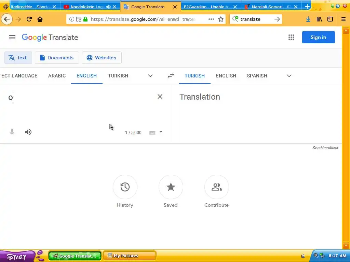Click the page scrollbar up arrow

346,30
